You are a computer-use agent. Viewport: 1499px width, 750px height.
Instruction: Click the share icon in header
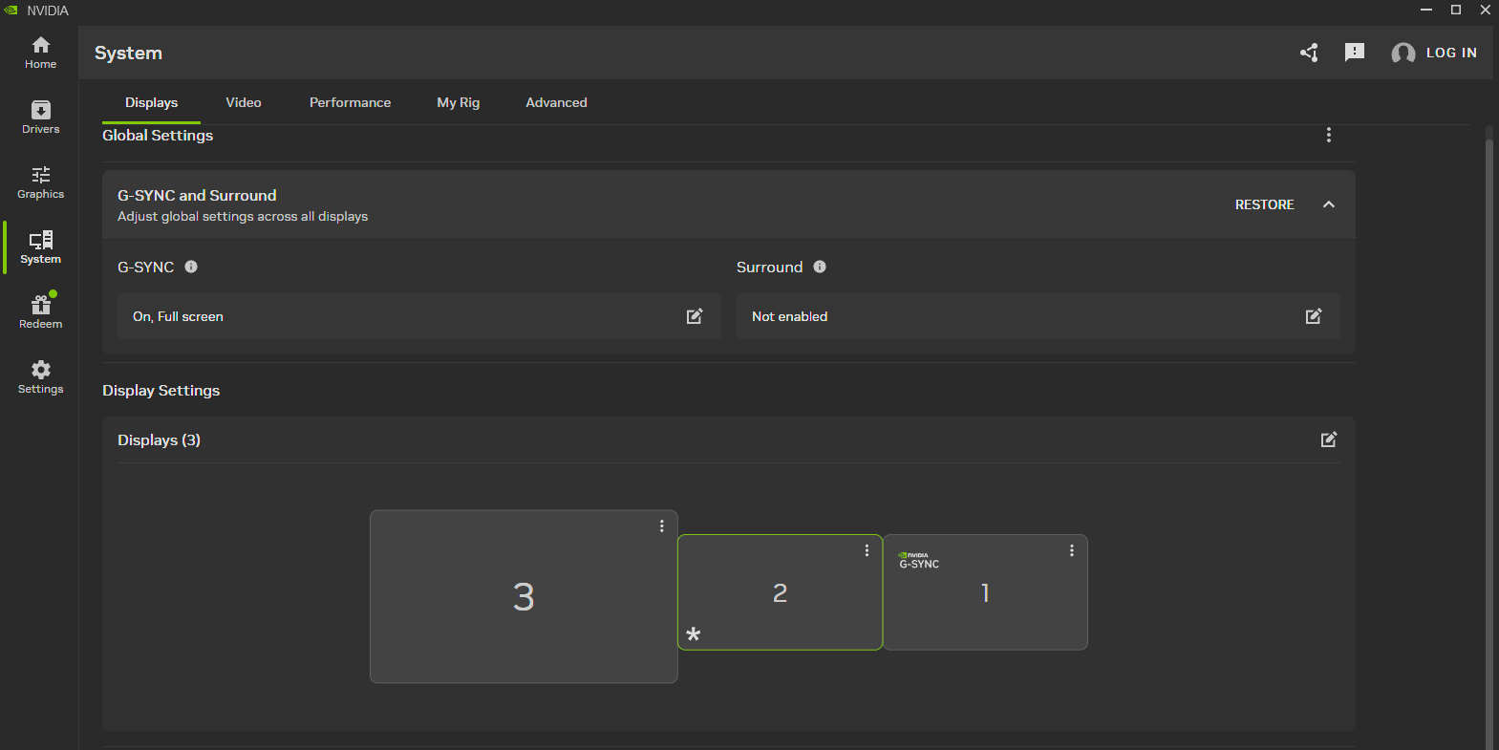(x=1309, y=53)
